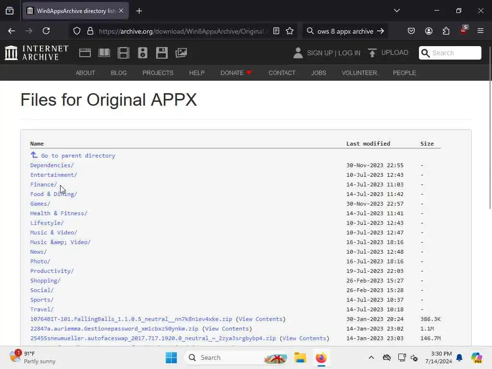Open File Explorer from taskbar

300,357
